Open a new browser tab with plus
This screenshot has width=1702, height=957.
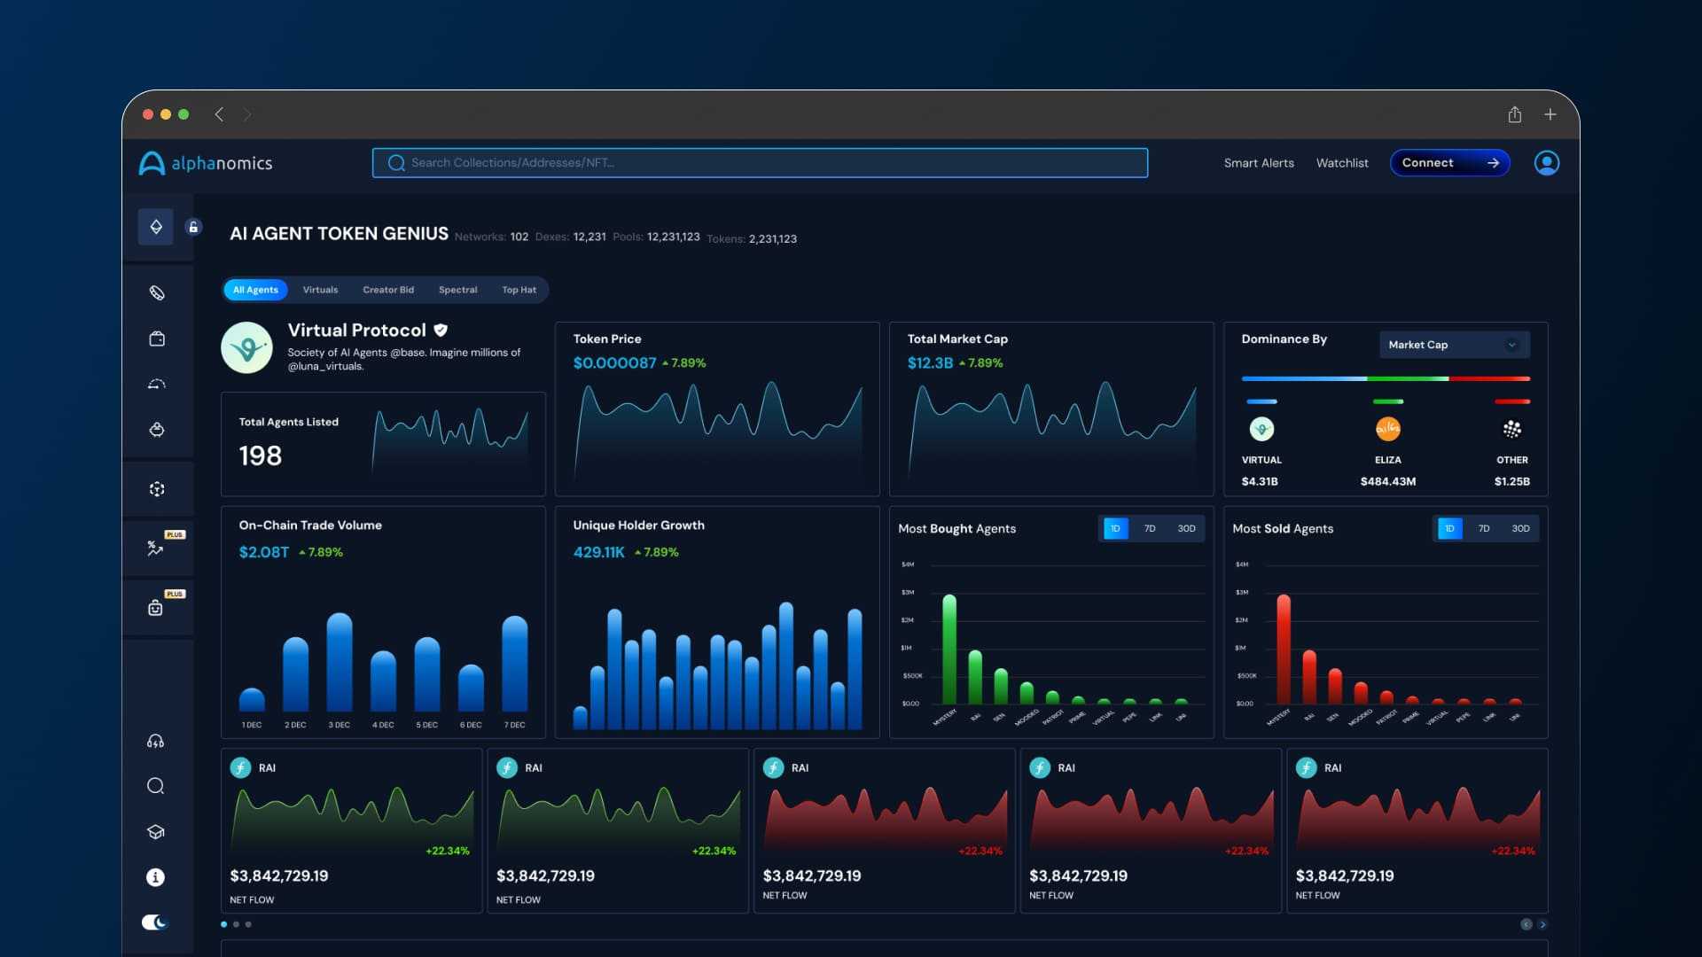(x=1550, y=114)
